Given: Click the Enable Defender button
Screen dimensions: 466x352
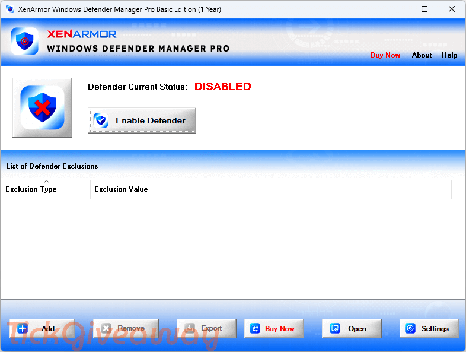Looking at the screenshot, I should (142, 120).
